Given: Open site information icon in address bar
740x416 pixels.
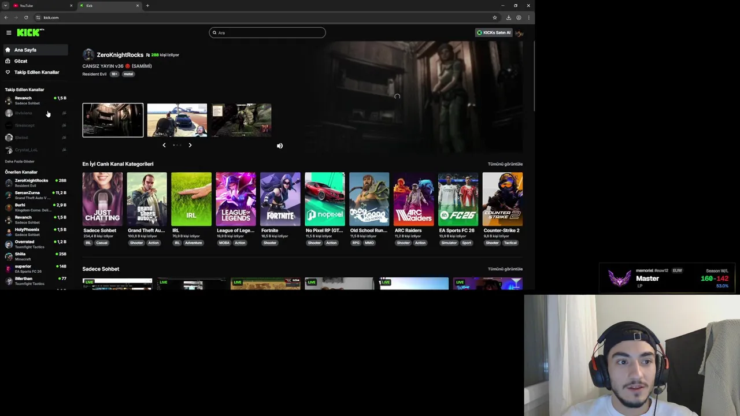Looking at the screenshot, I should point(38,17).
